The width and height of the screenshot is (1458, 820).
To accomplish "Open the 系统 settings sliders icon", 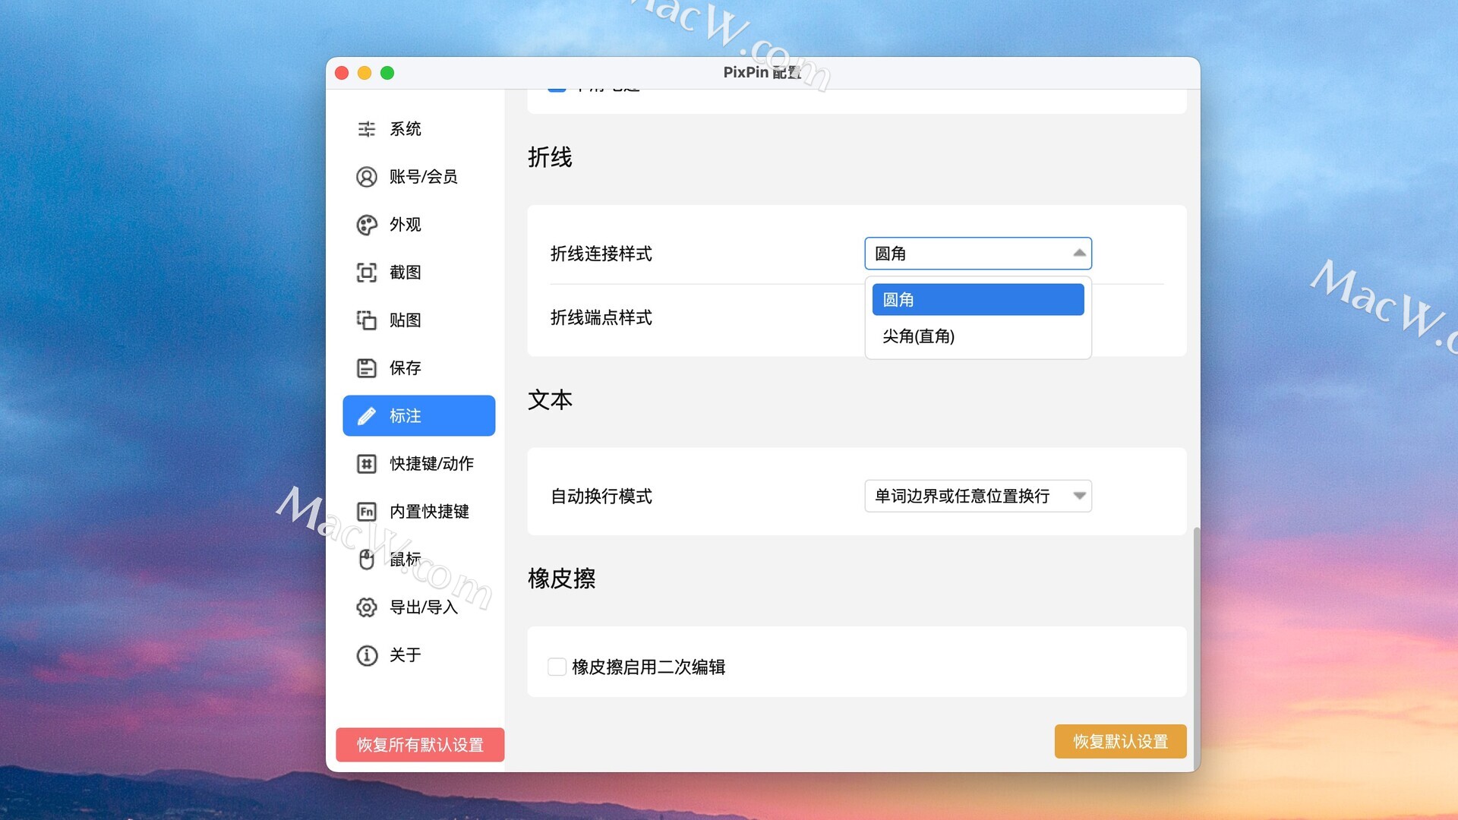I will pos(367,129).
